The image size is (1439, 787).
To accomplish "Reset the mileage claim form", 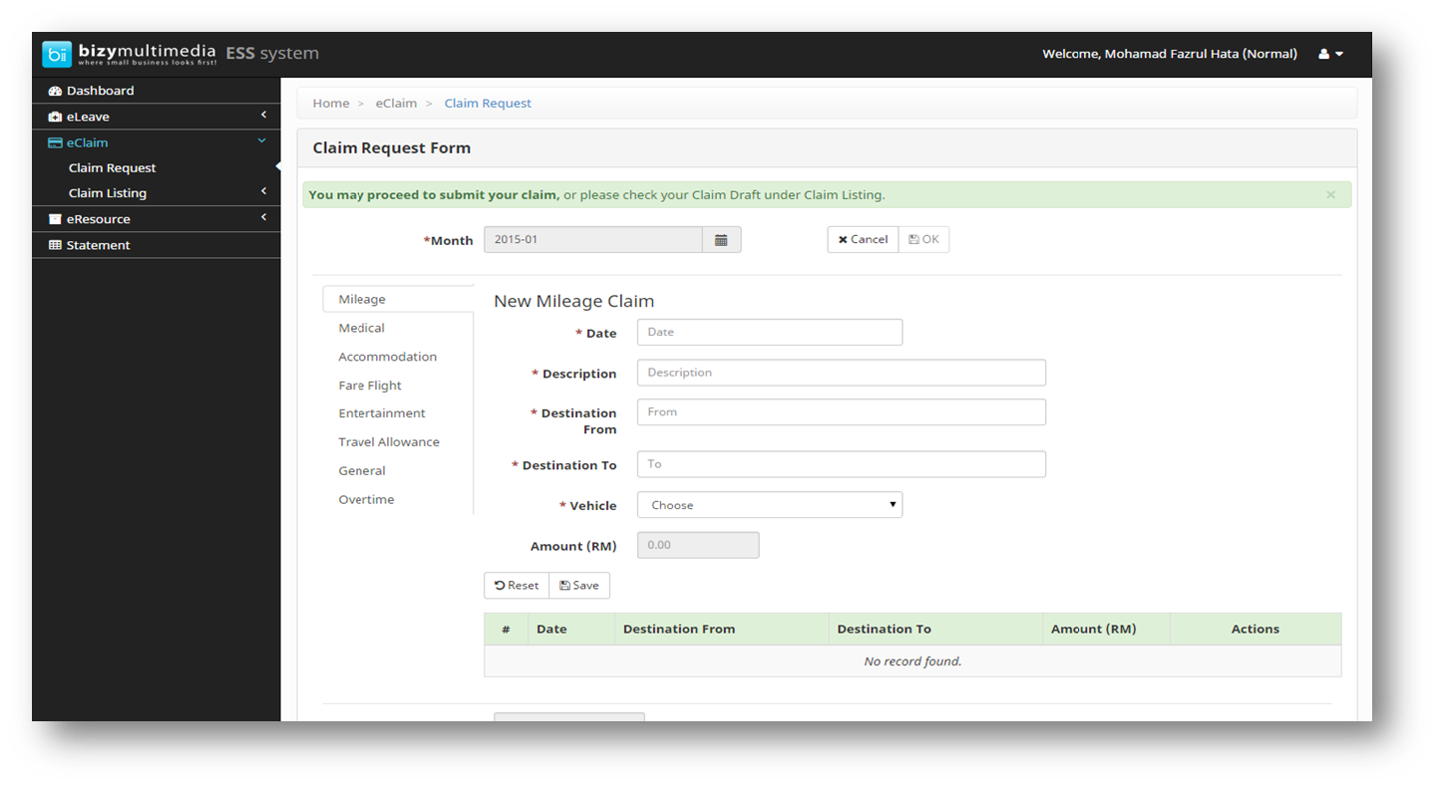I will pos(517,586).
